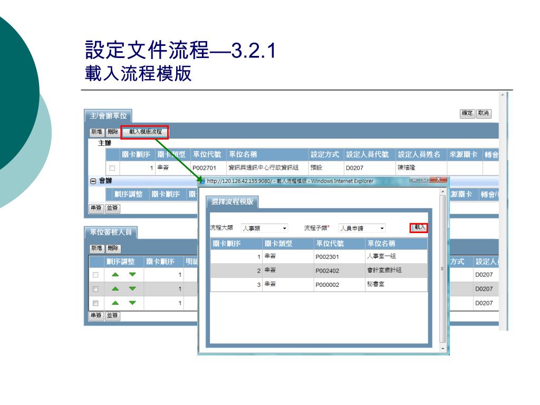Click main page scrollbar up arrow
This screenshot has height=405, width=540.
coord(503,95)
